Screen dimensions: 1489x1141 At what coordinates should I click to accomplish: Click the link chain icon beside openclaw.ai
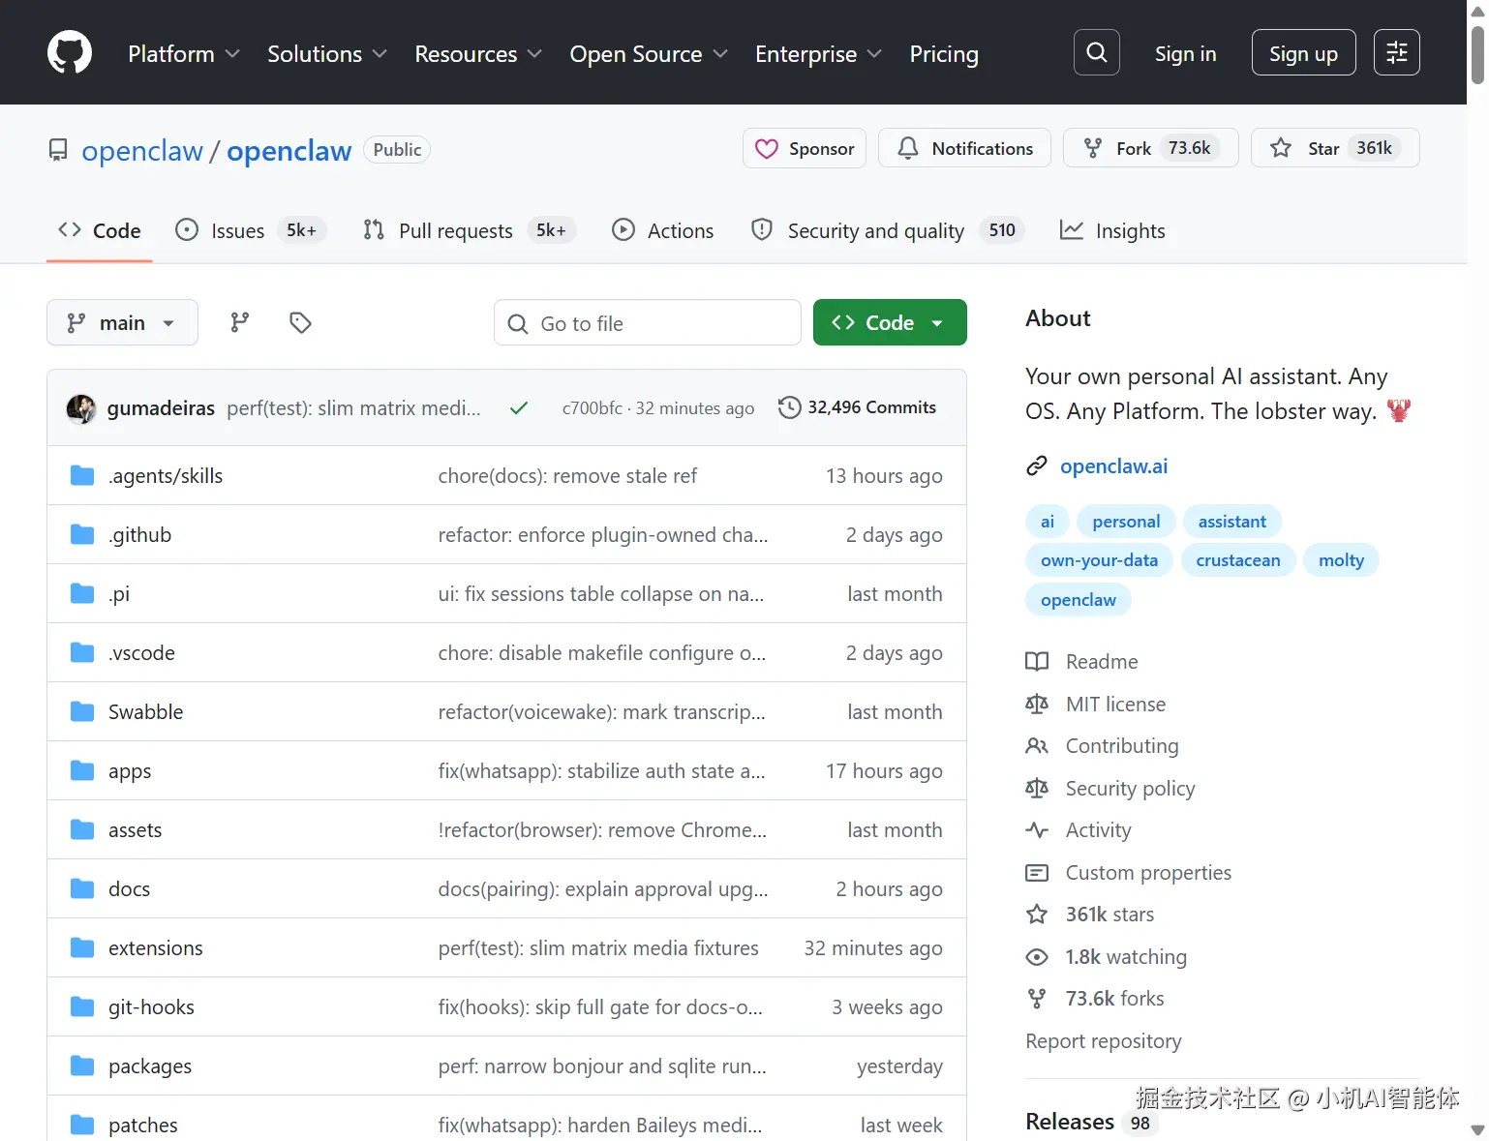click(1036, 466)
